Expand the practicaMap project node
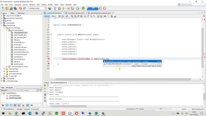The image size is (206, 116). 2,79
